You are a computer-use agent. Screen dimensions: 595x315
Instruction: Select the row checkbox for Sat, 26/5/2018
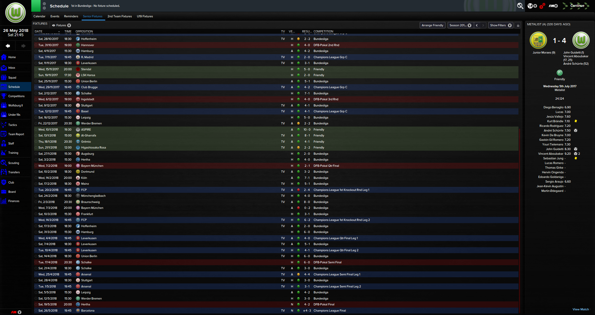[36, 311]
